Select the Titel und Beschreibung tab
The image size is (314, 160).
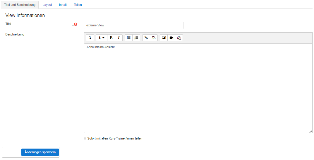point(20,5)
